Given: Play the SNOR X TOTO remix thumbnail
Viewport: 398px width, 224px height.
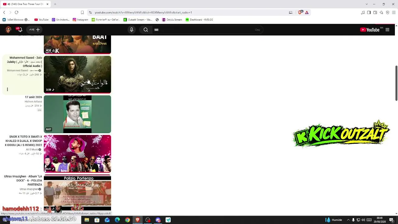Looking at the screenshot, I should [x=77, y=154].
